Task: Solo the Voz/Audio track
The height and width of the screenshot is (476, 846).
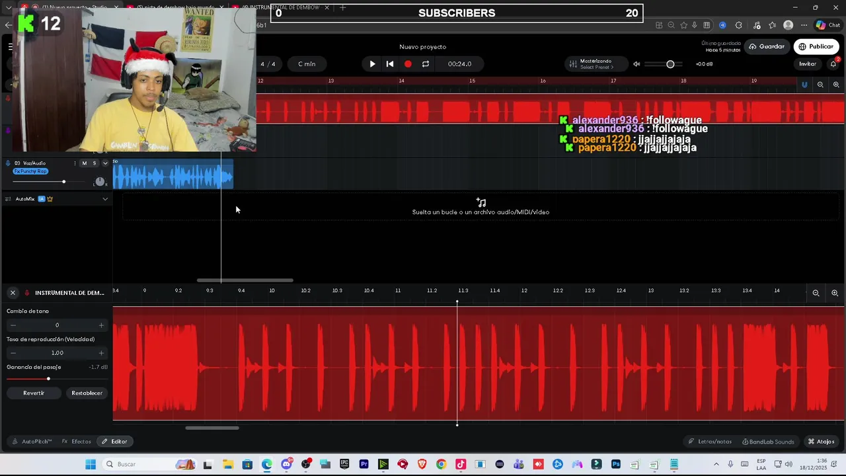Action: pos(94,163)
